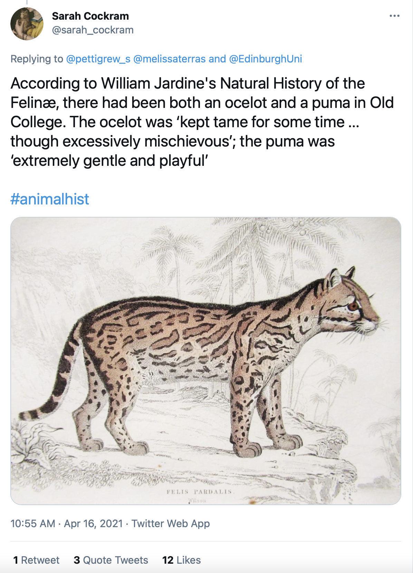Click the 10:55 AM timestamp
This screenshot has width=413, height=573.
[33, 523]
